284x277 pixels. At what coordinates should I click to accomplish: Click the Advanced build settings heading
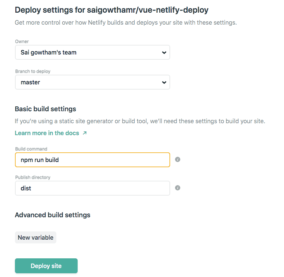pyautogui.click(x=53, y=215)
